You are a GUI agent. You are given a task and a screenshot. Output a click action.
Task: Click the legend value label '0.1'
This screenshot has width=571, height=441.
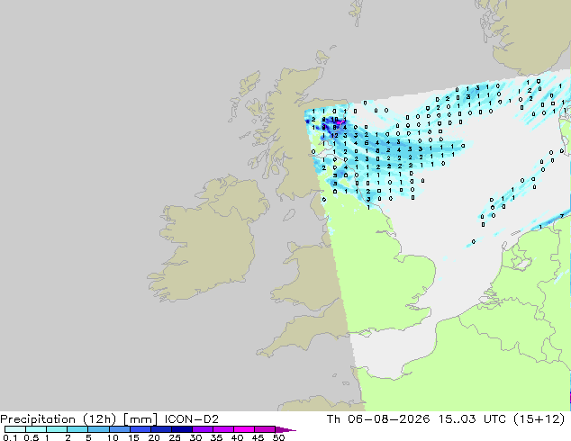(10, 437)
